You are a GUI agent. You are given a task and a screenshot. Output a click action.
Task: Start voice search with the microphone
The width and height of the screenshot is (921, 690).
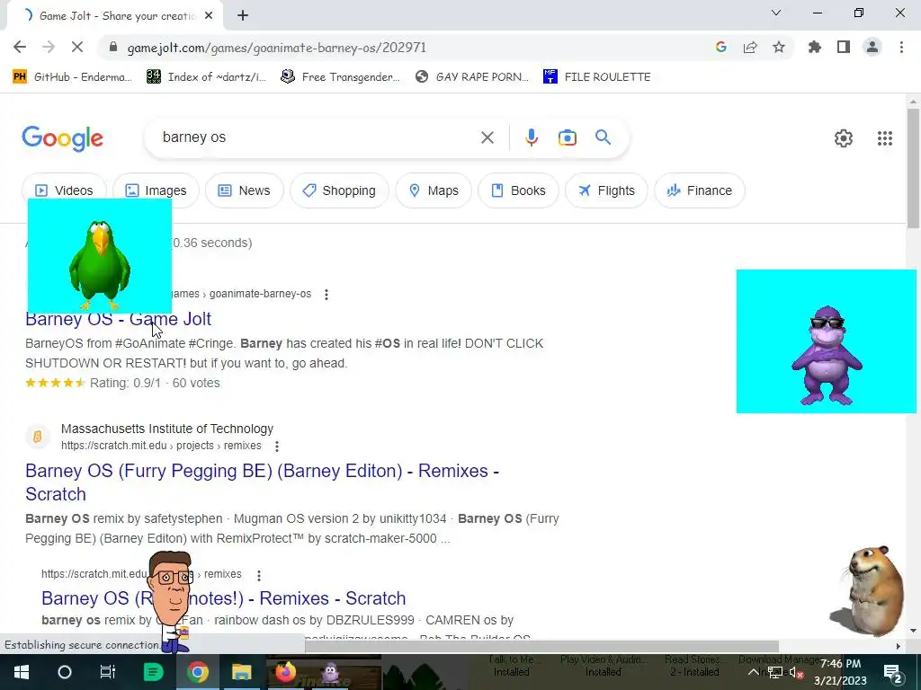(531, 137)
